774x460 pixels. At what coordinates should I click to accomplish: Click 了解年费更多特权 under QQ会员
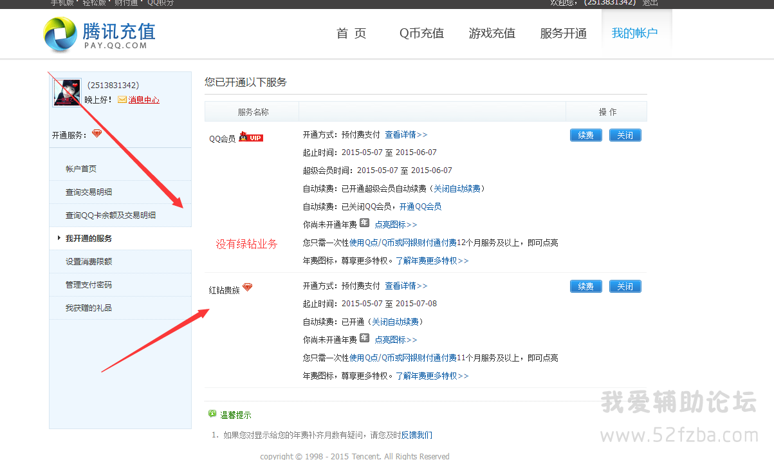click(x=432, y=261)
